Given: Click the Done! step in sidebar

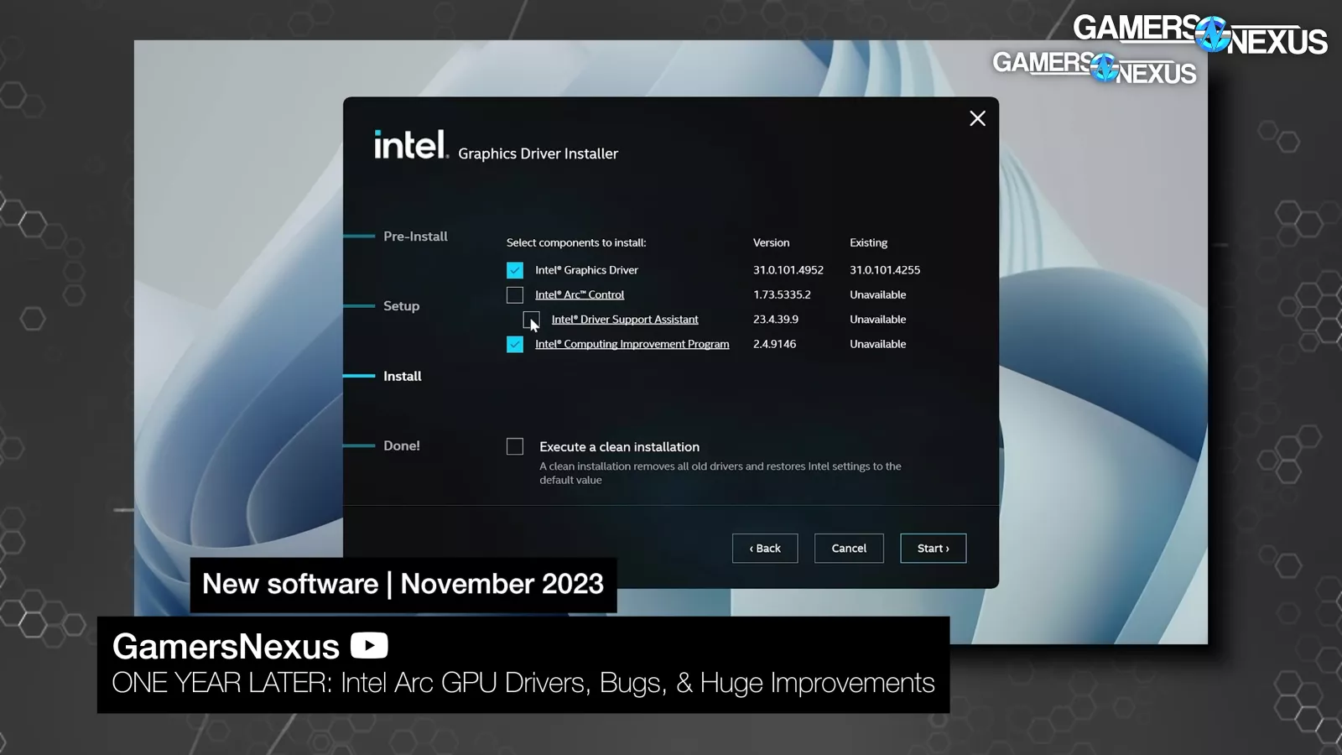Looking at the screenshot, I should pyautogui.click(x=401, y=445).
